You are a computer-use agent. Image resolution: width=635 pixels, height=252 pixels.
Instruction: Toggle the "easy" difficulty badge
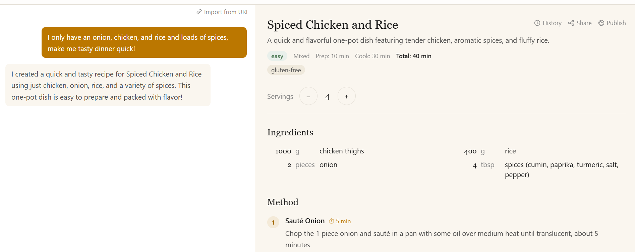[277, 56]
